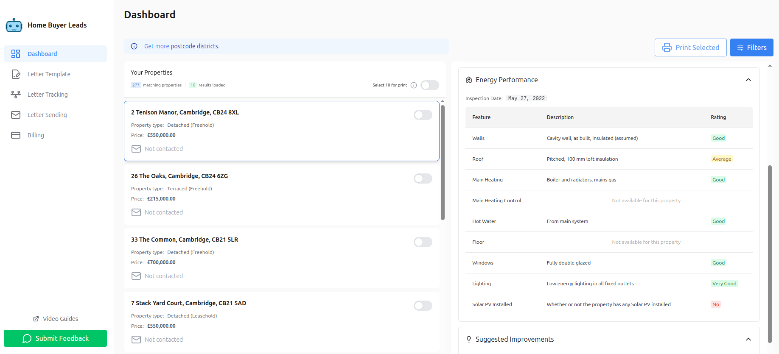Open Video Guides link
779x354 pixels.
pos(56,319)
